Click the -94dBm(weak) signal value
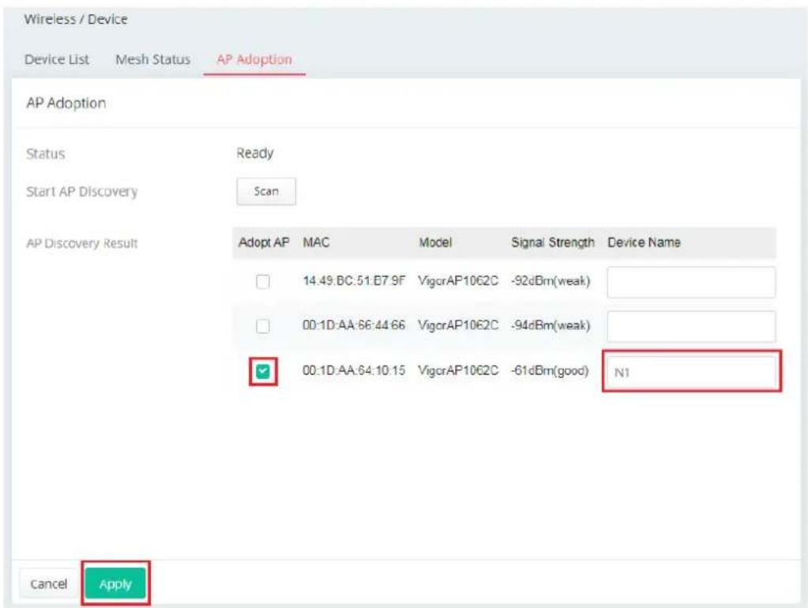 coord(551,325)
